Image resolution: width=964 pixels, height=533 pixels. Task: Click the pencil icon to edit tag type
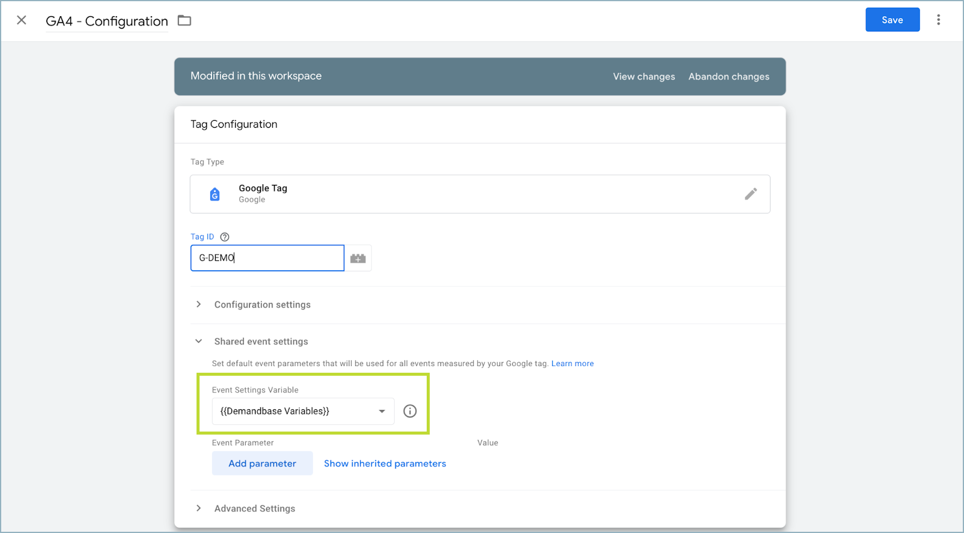coord(751,194)
